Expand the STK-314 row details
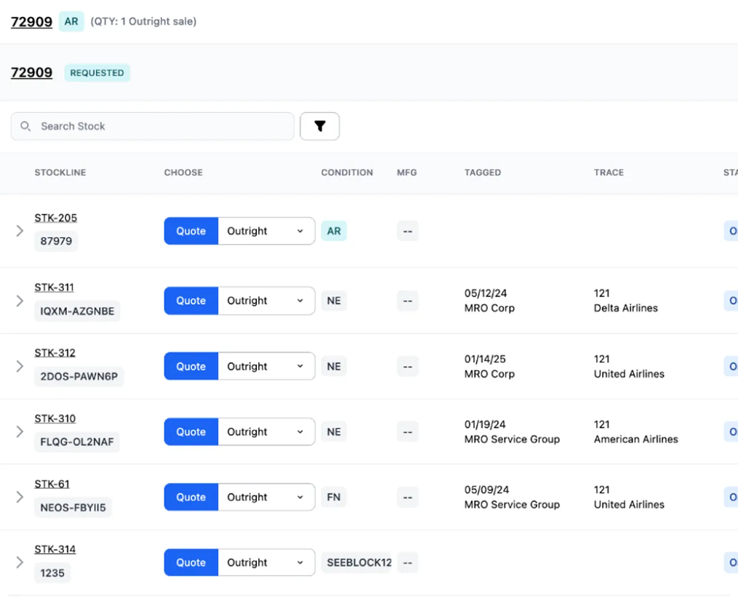The height and width of the screenshot is (599, 738). [x=19, y=562]
